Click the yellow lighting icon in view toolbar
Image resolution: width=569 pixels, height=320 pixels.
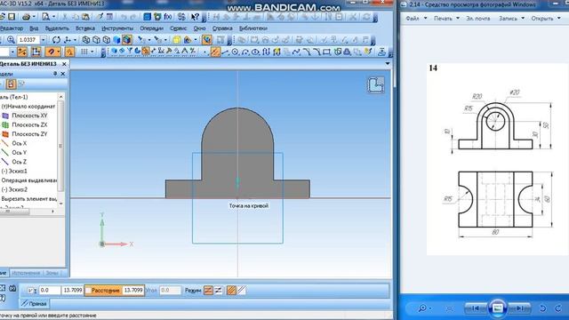(x=176, y=39)
